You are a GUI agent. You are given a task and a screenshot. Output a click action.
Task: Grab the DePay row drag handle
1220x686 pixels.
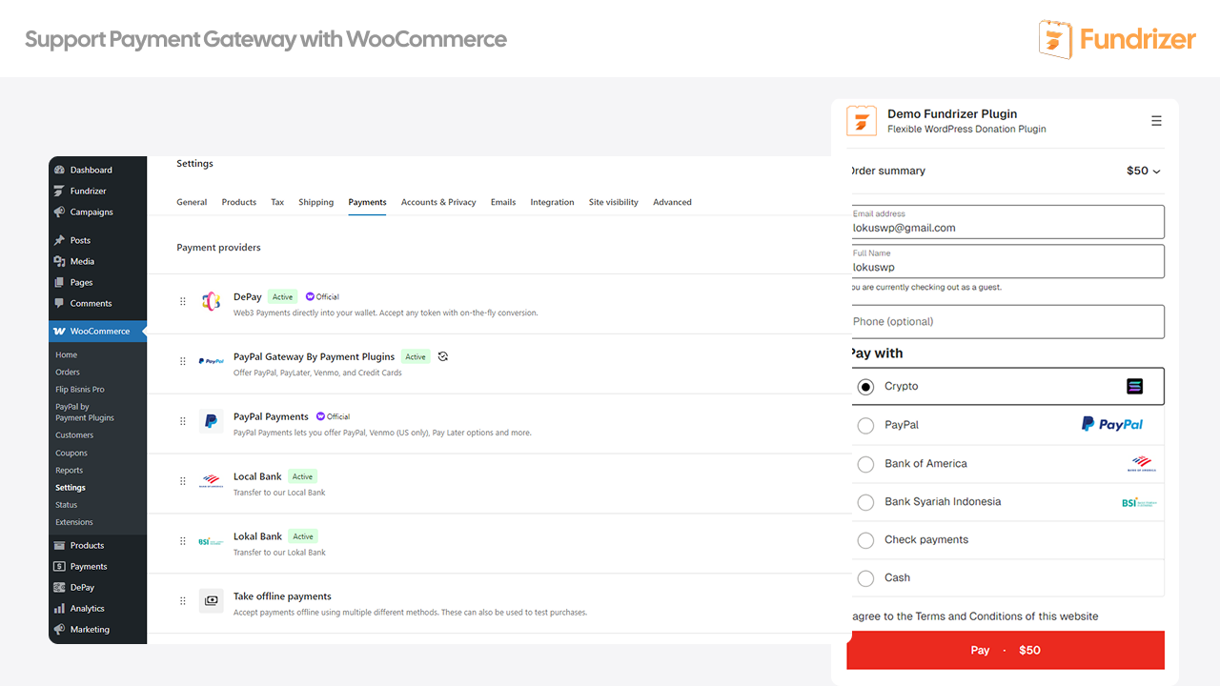[183, 301]
